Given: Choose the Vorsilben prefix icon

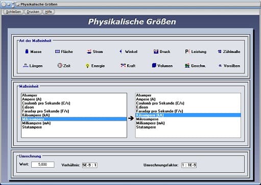Looking at the screenshot, I should pyautogui.click(x=220, y=65).
